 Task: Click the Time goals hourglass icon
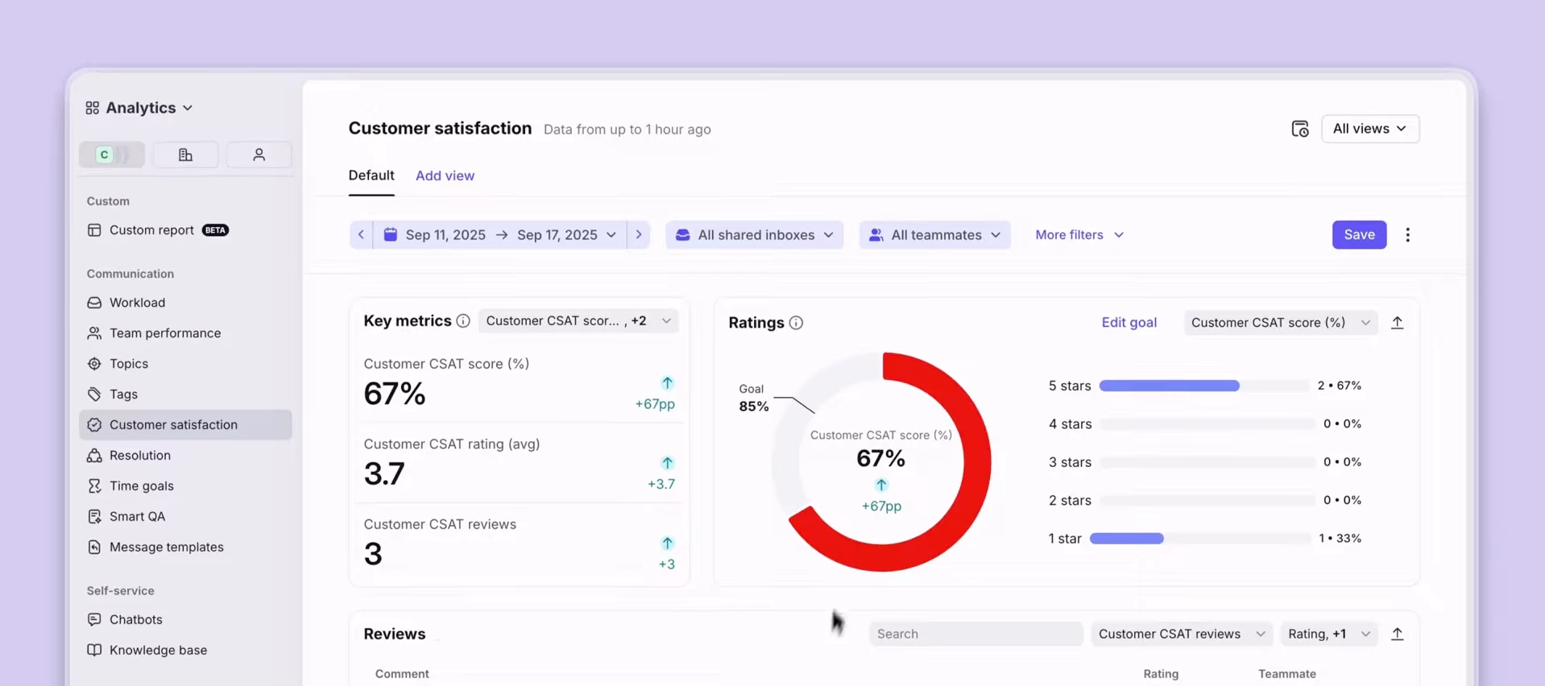tap(94, 486)
